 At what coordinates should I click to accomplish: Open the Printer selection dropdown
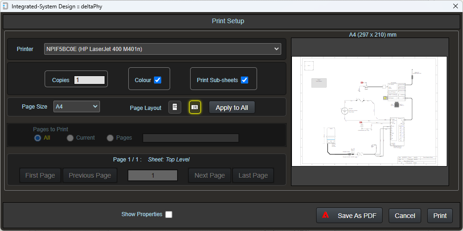(163, 49)
